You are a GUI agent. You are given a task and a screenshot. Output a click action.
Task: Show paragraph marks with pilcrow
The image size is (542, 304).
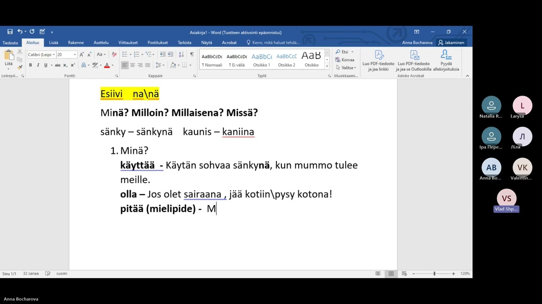click(x=192, y=54)
